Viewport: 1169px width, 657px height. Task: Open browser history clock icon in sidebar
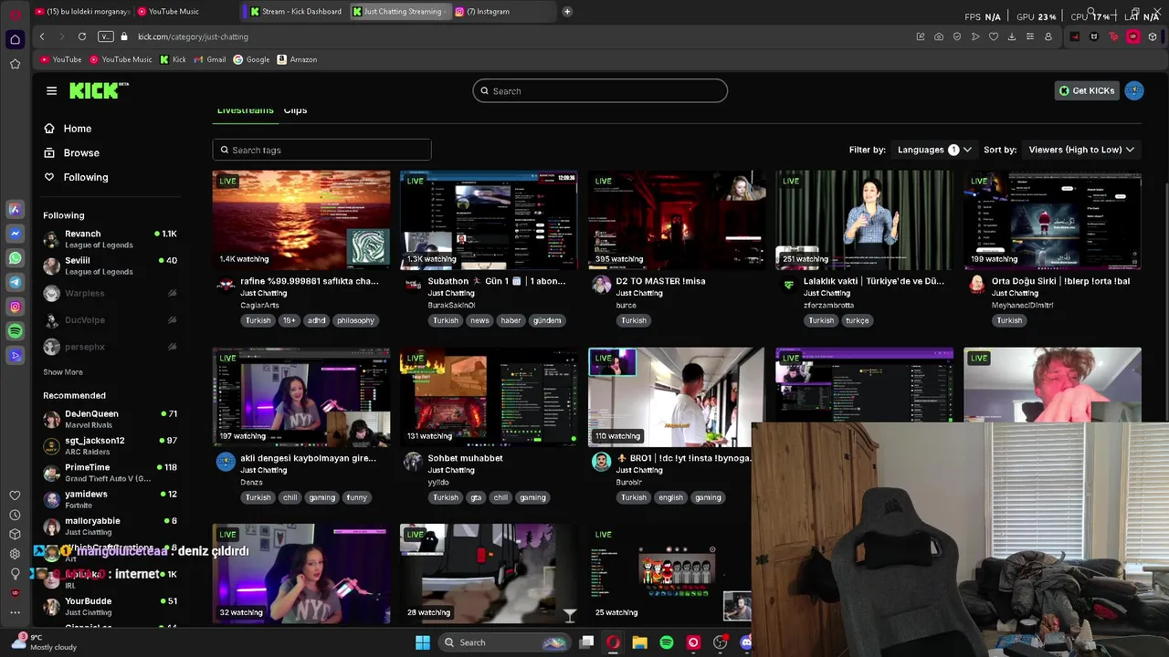click(x=15, y=515)
